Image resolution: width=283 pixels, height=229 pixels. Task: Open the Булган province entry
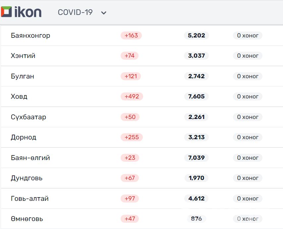23,76
